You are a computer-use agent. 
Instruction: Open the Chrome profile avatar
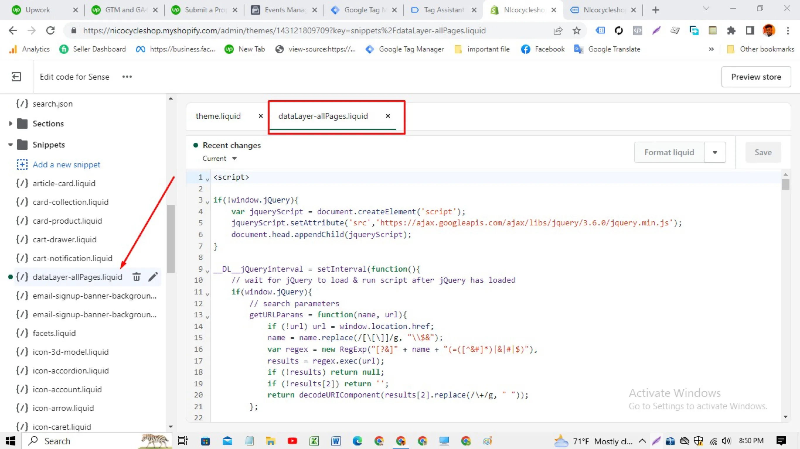[x=769, y=30]
